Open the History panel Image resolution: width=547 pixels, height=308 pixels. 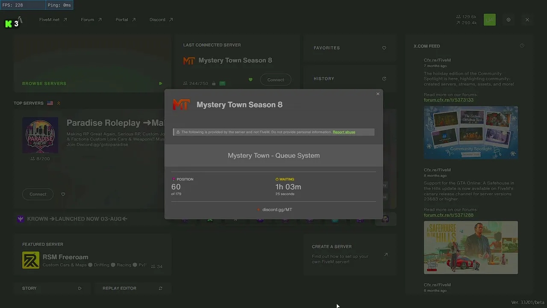[350, 79]
